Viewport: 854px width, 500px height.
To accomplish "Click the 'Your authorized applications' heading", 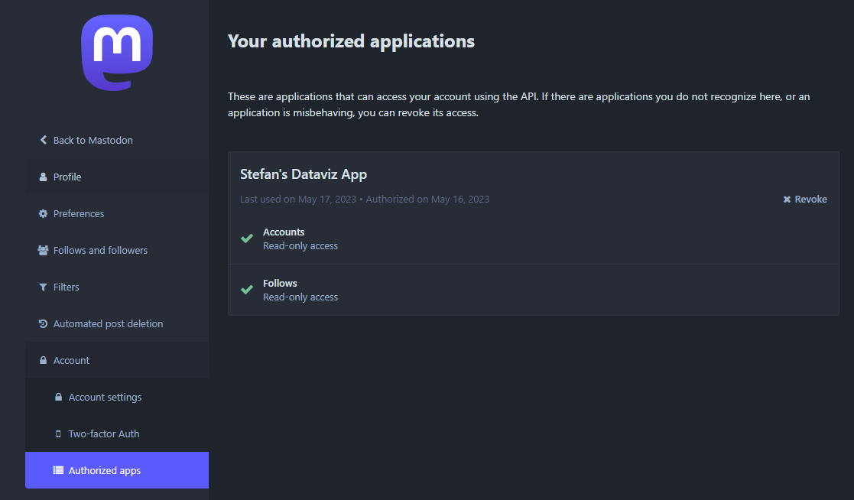I will (x=351, y=41).
